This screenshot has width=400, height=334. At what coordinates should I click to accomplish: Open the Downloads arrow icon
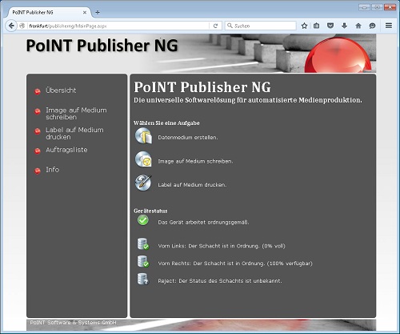(344, 26)
